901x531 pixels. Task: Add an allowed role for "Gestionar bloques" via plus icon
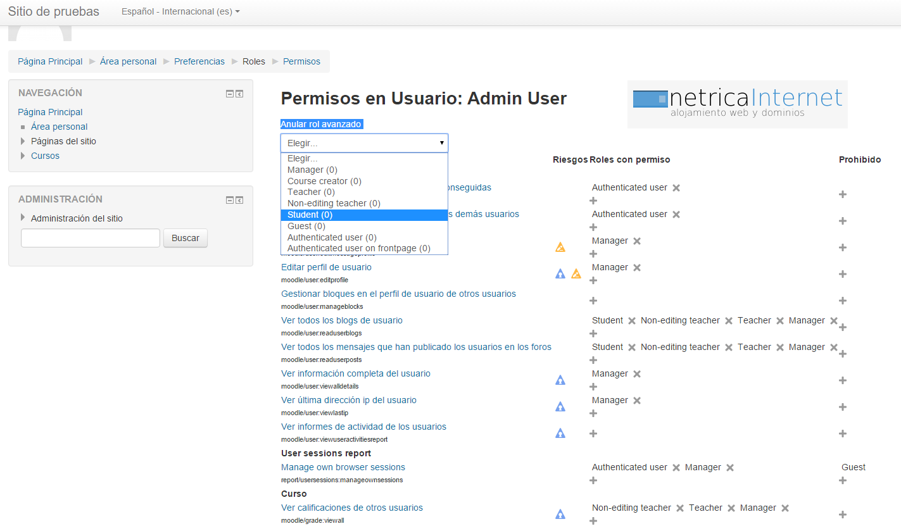[x=593, y=301]
